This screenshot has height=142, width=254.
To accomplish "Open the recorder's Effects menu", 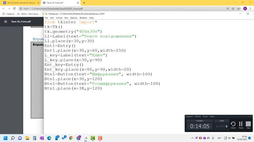I will point(198,116).
